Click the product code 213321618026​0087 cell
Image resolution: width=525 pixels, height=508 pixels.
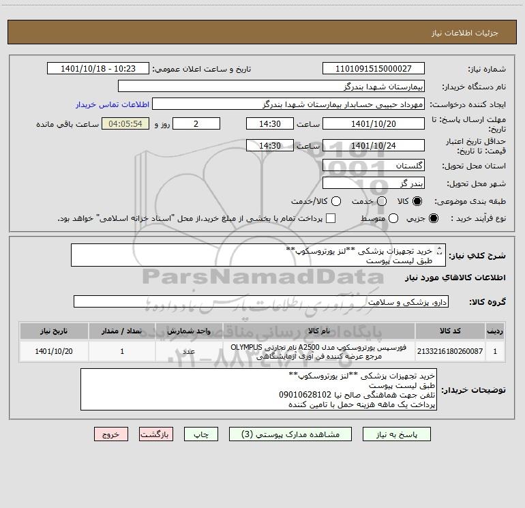point(450,351)
